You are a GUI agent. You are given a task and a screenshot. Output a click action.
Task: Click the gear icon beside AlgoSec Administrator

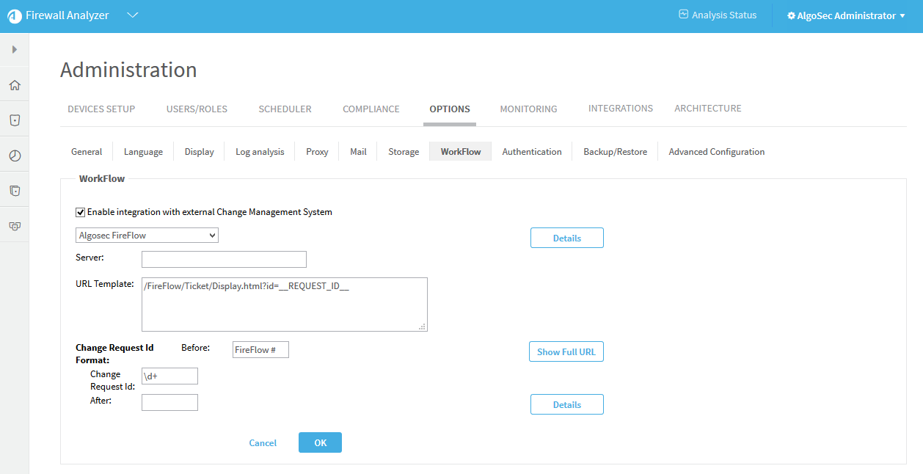point(791,15)
